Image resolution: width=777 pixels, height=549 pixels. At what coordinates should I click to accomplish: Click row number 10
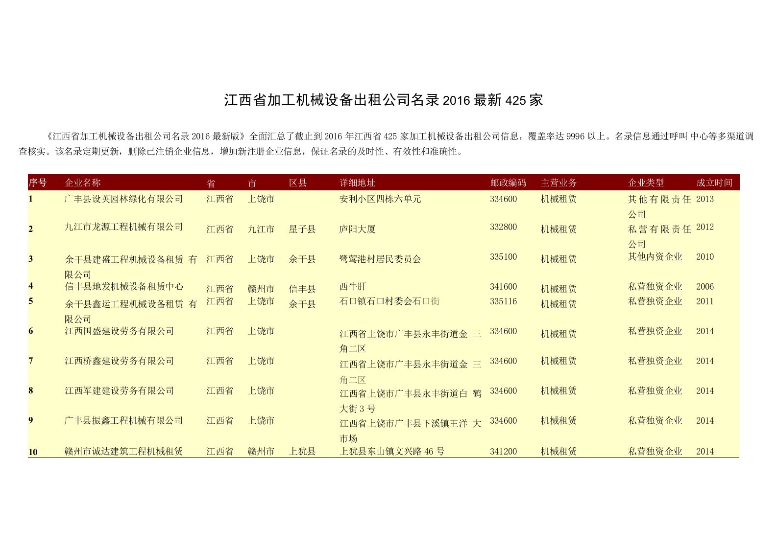(x=33, y=452)
